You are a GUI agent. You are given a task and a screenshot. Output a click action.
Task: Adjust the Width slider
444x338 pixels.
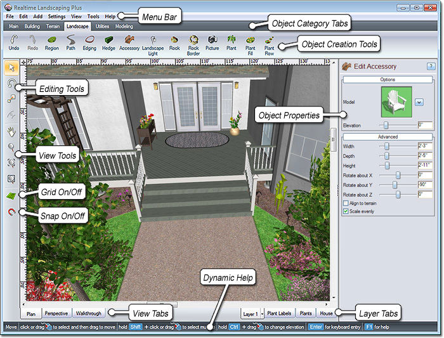(x=386, y=146)
